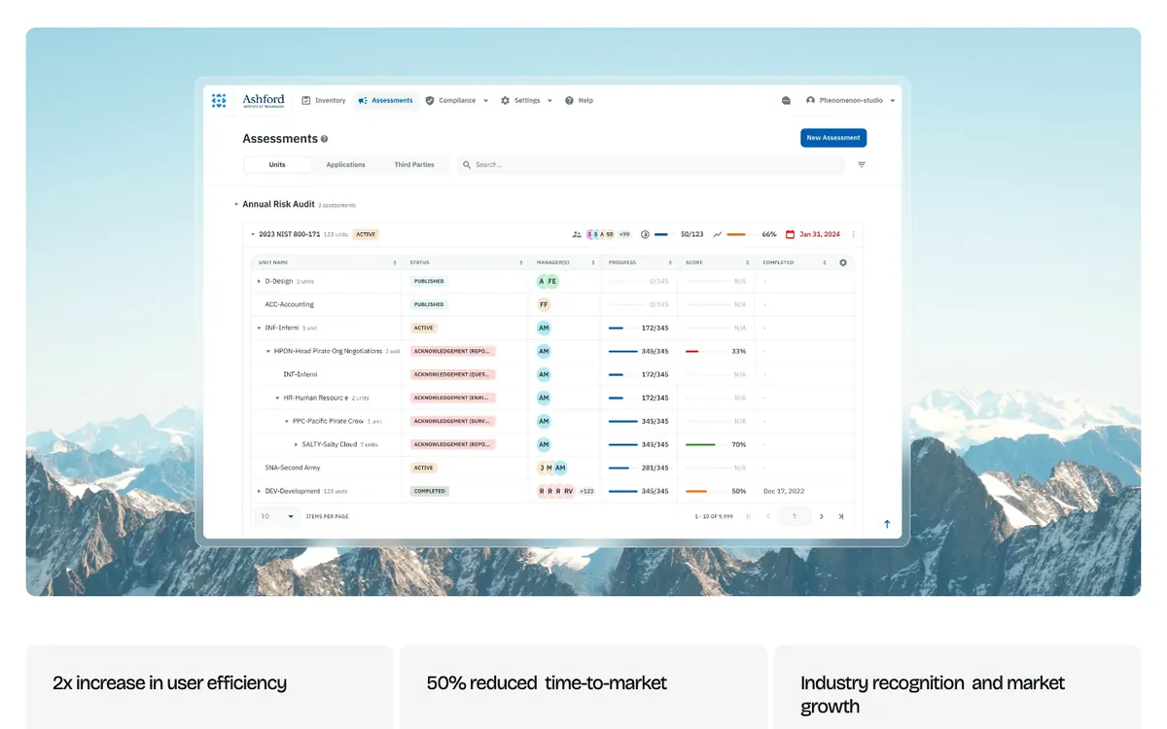Viewport: 1167px width, 729px height.
Task: Open the app grid launcher icon
Action: 219,100
